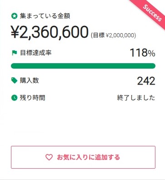This screenshot has height=180, width=165.
Task: Click the purchase count 242
Action: (x=146, y=81)
